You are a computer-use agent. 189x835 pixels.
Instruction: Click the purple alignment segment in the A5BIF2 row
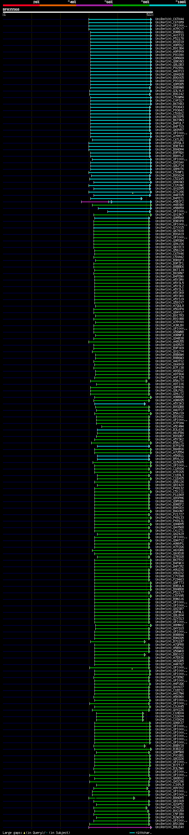[x=95, y=202]
